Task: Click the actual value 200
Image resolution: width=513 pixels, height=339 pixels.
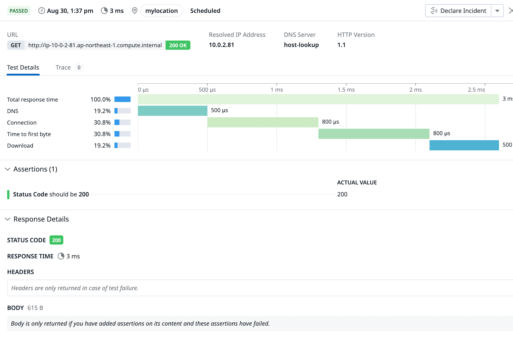Action: click(342, 194)
